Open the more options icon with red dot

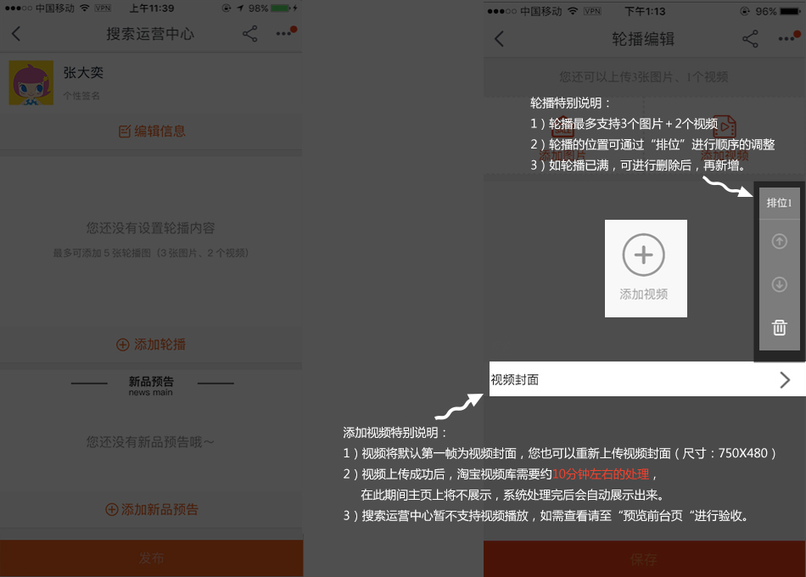coord(786,38)
